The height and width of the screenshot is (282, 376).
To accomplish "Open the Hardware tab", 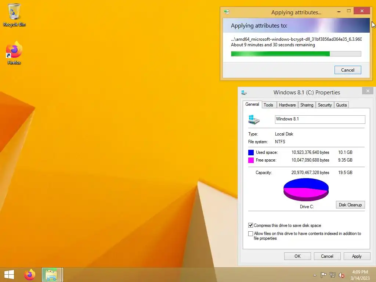I will 287,105.
